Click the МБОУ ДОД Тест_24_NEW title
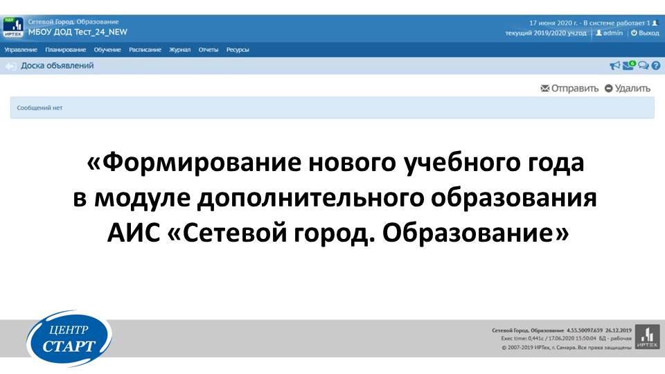The width and height of the screenshot is (665, 374). coord(78,33)
